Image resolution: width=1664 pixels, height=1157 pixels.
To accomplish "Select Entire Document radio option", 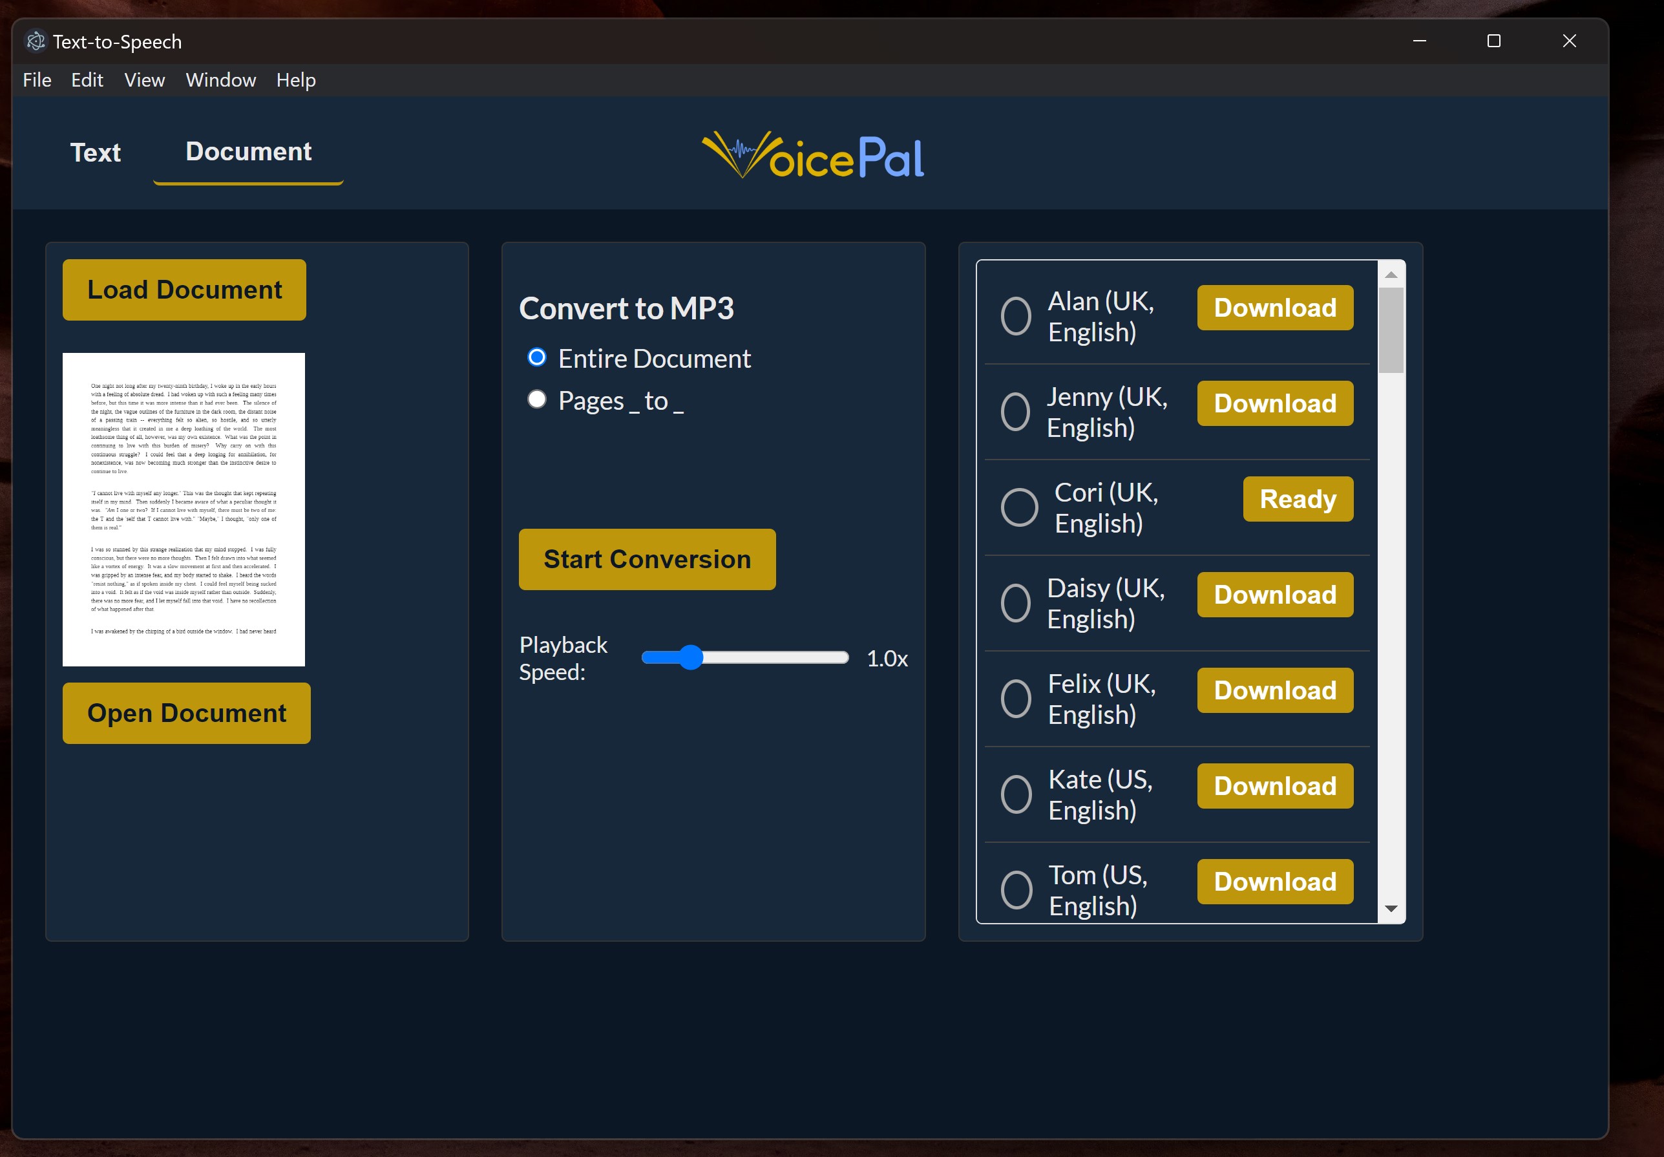I will [x=537, y=357].
